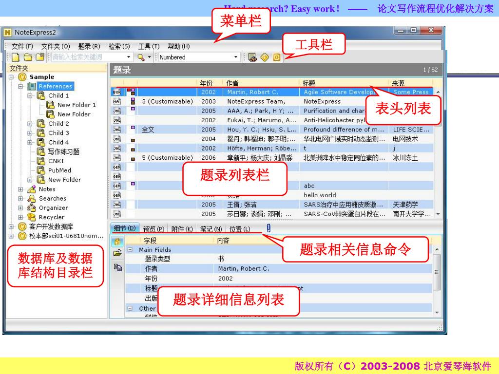Image resolution: width=499 pixels, height=374 pixels.
Task: Select the 细节(D) tab
Action: 125,228
